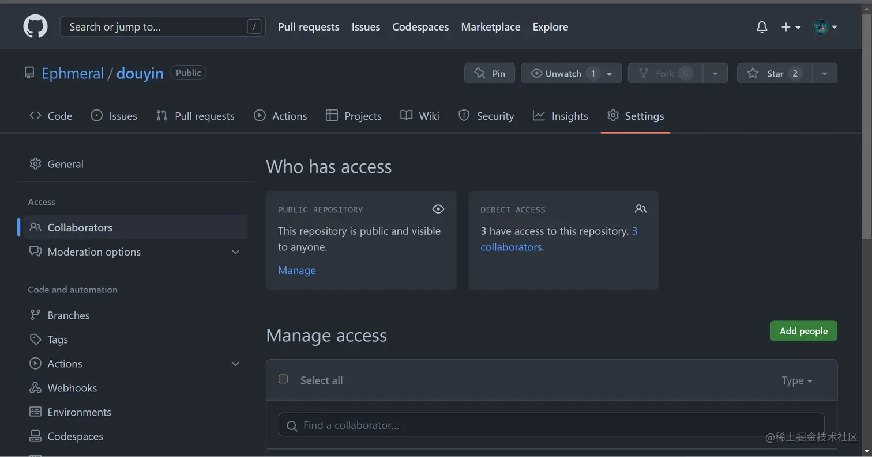Open the Tags settings page

(x=58, y=340)
